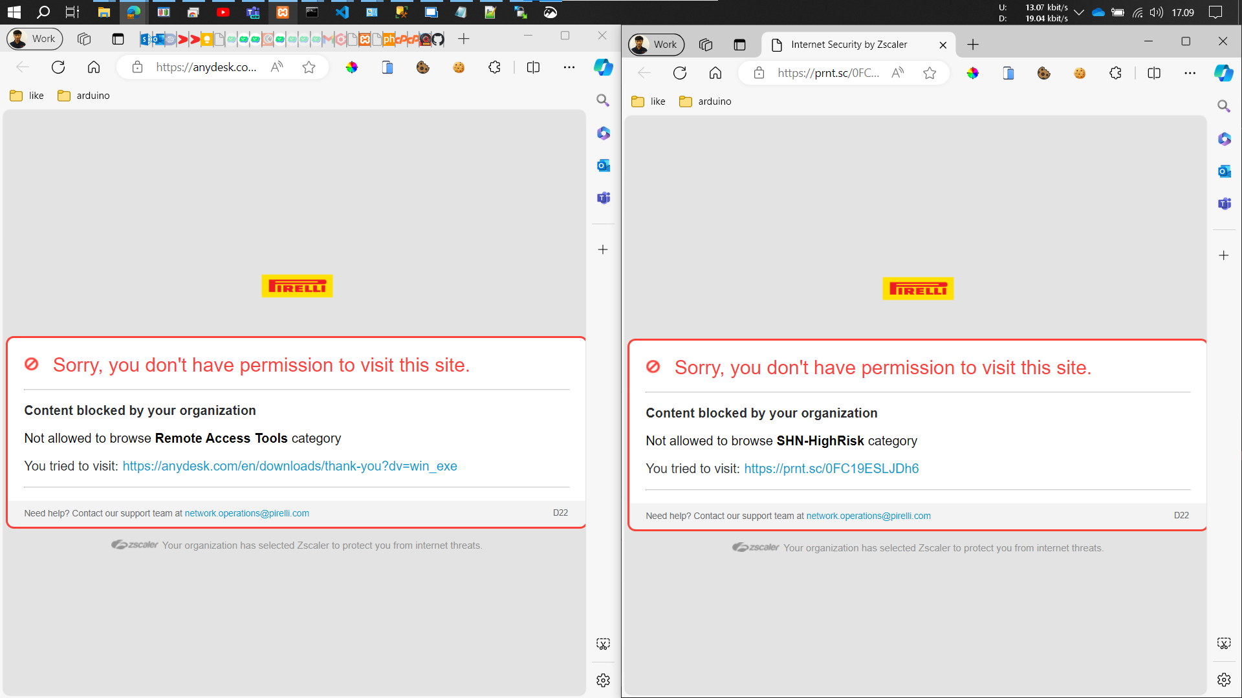The image size is (1242, 698).
Task: Open Work profile menu in left window
Action: click(x=35, y=39)
